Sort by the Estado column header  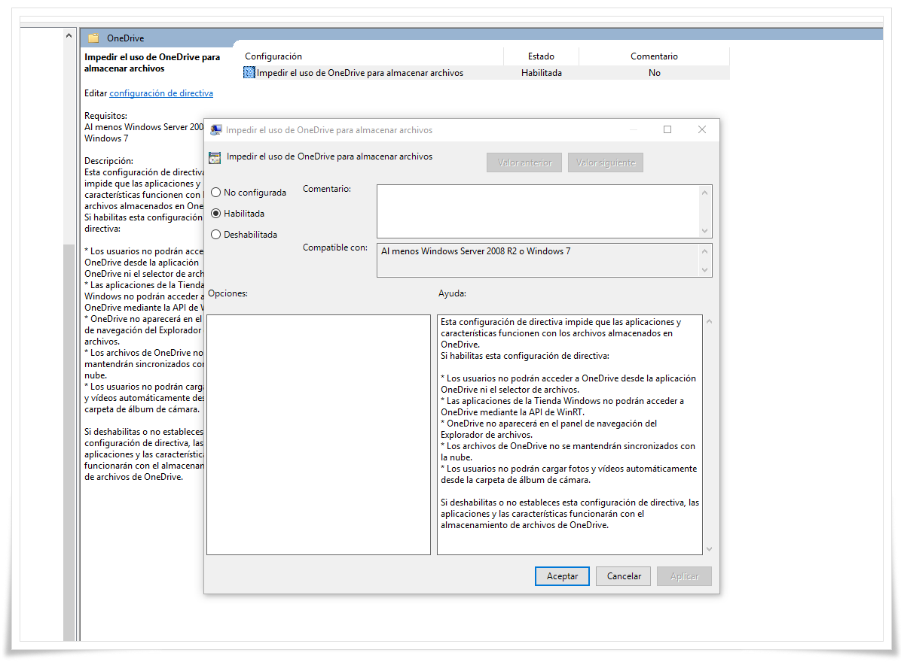click(x=541, y=56)
